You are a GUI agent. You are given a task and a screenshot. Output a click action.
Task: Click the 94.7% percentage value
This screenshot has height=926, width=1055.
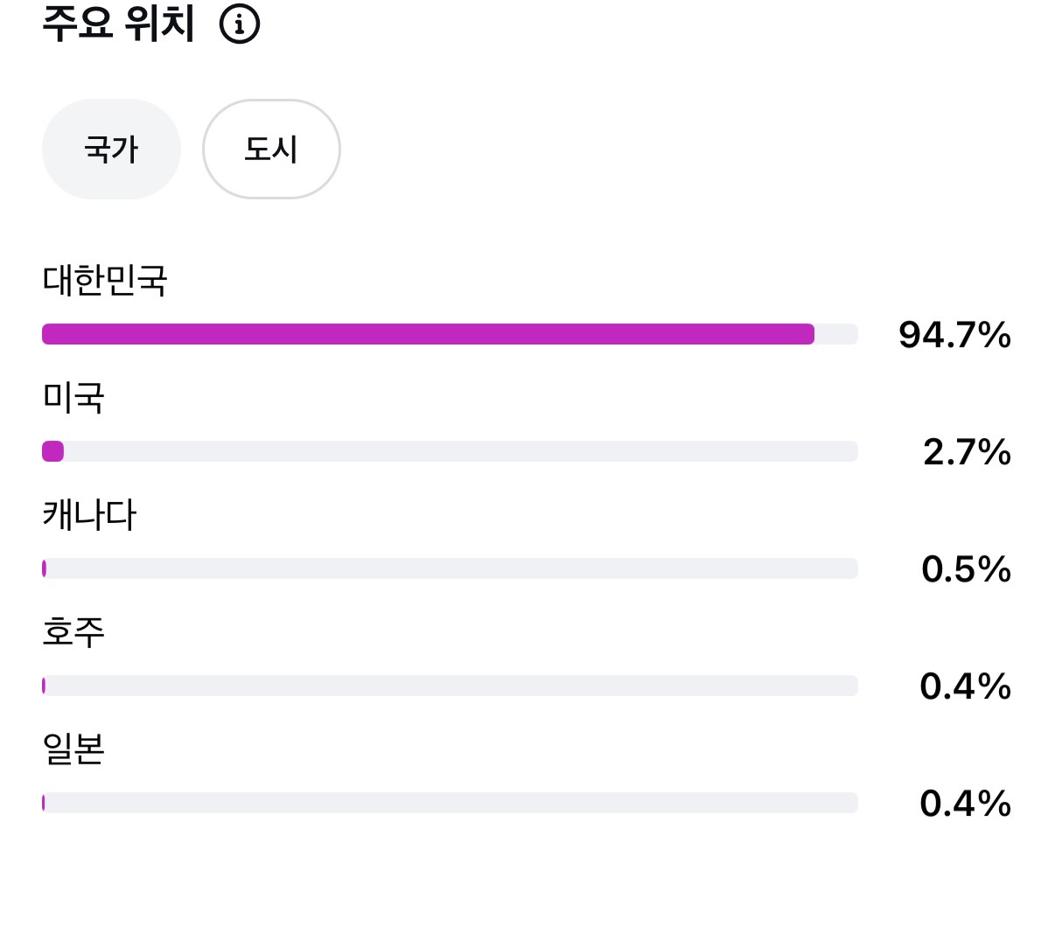click(x=954, y=335)
